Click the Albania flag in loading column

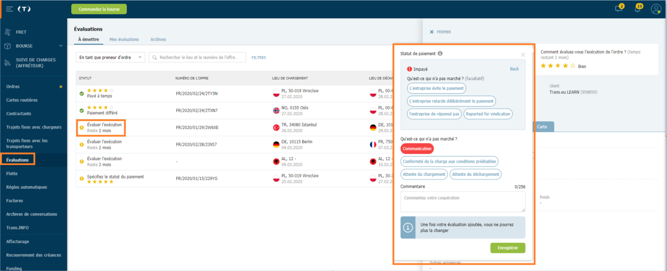point(276,162)
